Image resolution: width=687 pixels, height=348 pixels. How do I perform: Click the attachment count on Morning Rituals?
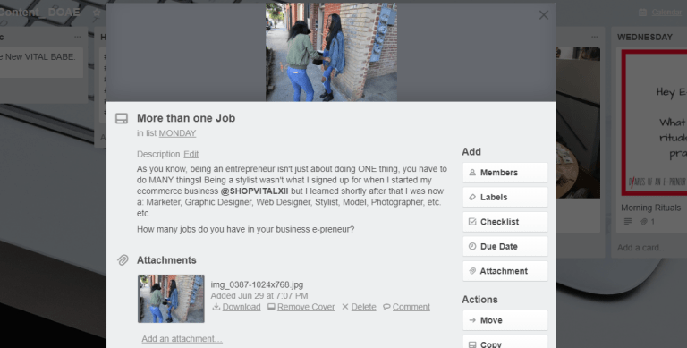648,221
